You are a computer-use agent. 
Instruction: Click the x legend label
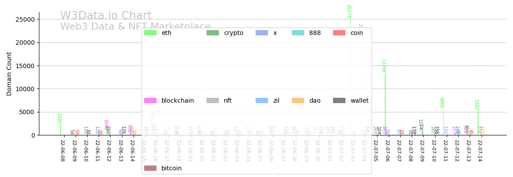(x=275, y=33)
